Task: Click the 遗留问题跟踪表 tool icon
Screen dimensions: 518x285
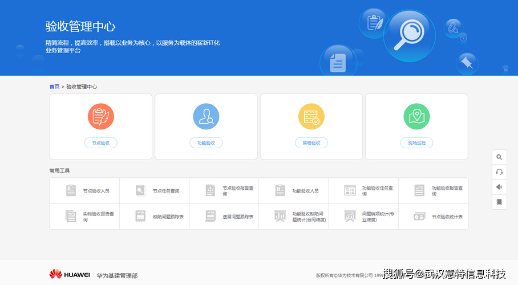Action: pos(211,216)
